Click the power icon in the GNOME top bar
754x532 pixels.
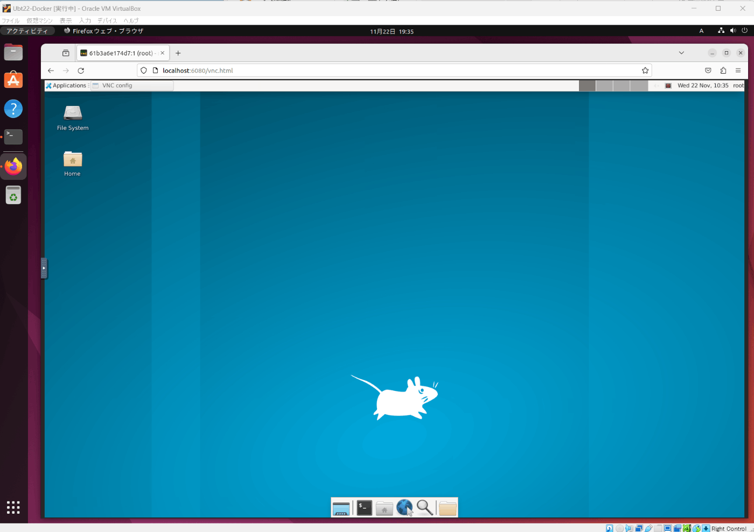tap(745, 31)
